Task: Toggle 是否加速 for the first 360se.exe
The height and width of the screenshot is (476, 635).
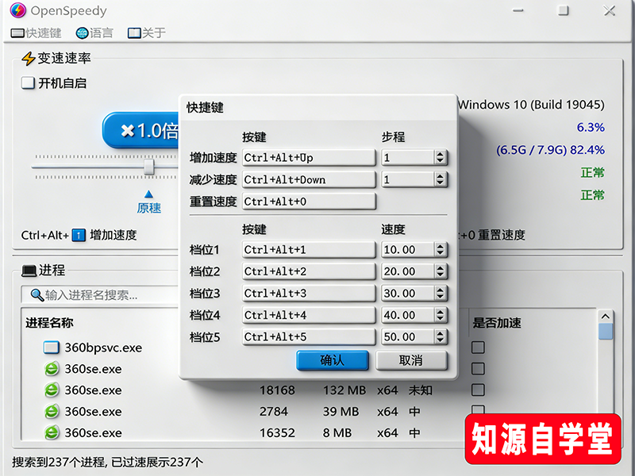Action: click(476, 368)
